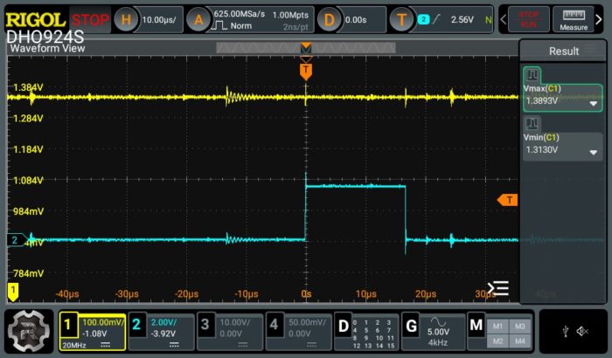Screen dimensions: 612x358
Task: Open the Delay settings (D) at top
Action: [x=330, y=19]
